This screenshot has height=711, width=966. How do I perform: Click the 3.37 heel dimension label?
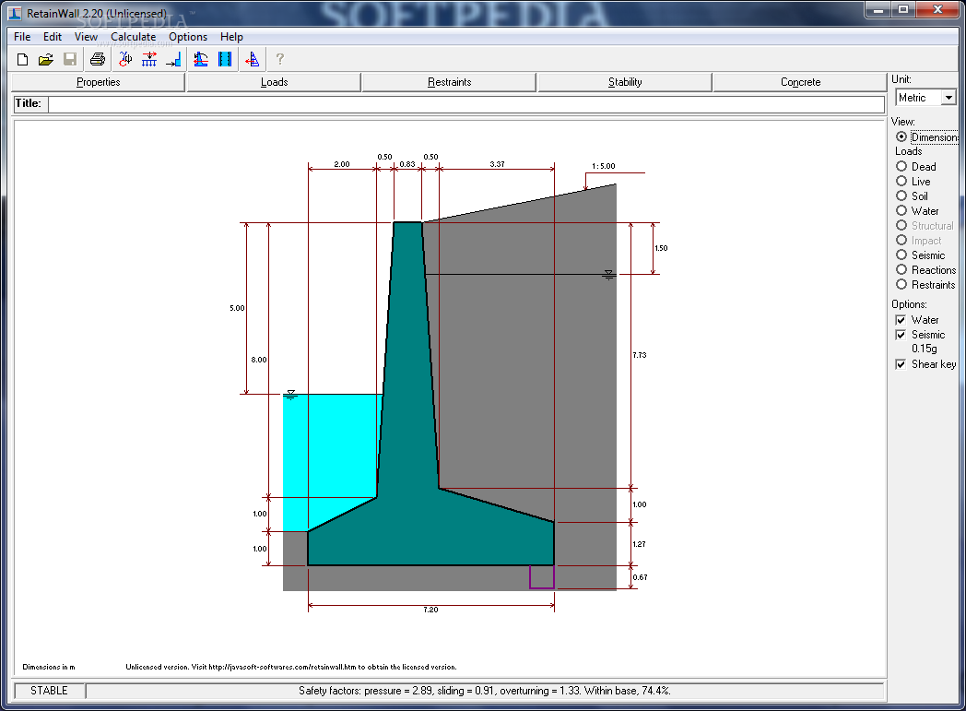coord(497,164)
